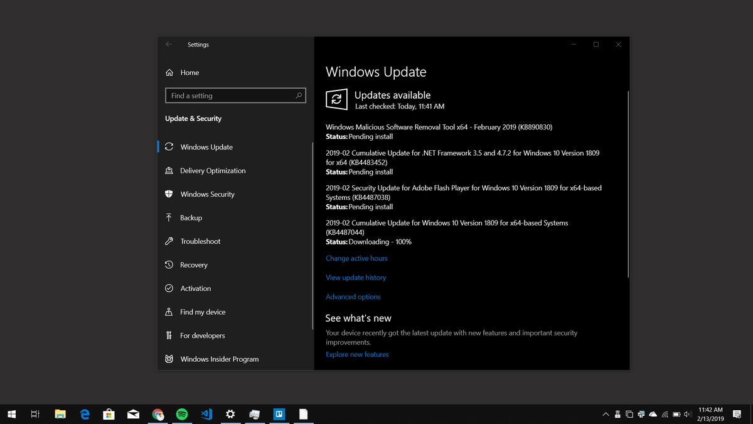
Task: Select Recovery in the sidebar
Action: pyautogui.click(x=186, y=264)
